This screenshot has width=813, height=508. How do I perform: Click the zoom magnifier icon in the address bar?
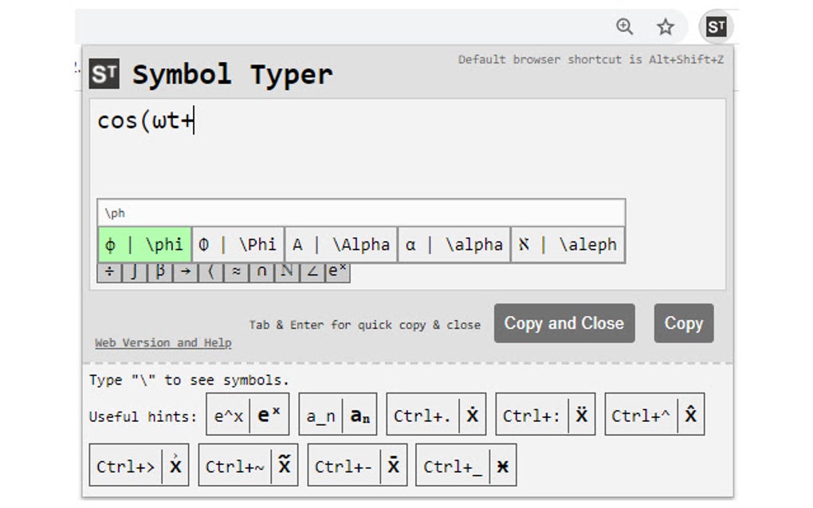pyautogui.click(x=625, y=26)
